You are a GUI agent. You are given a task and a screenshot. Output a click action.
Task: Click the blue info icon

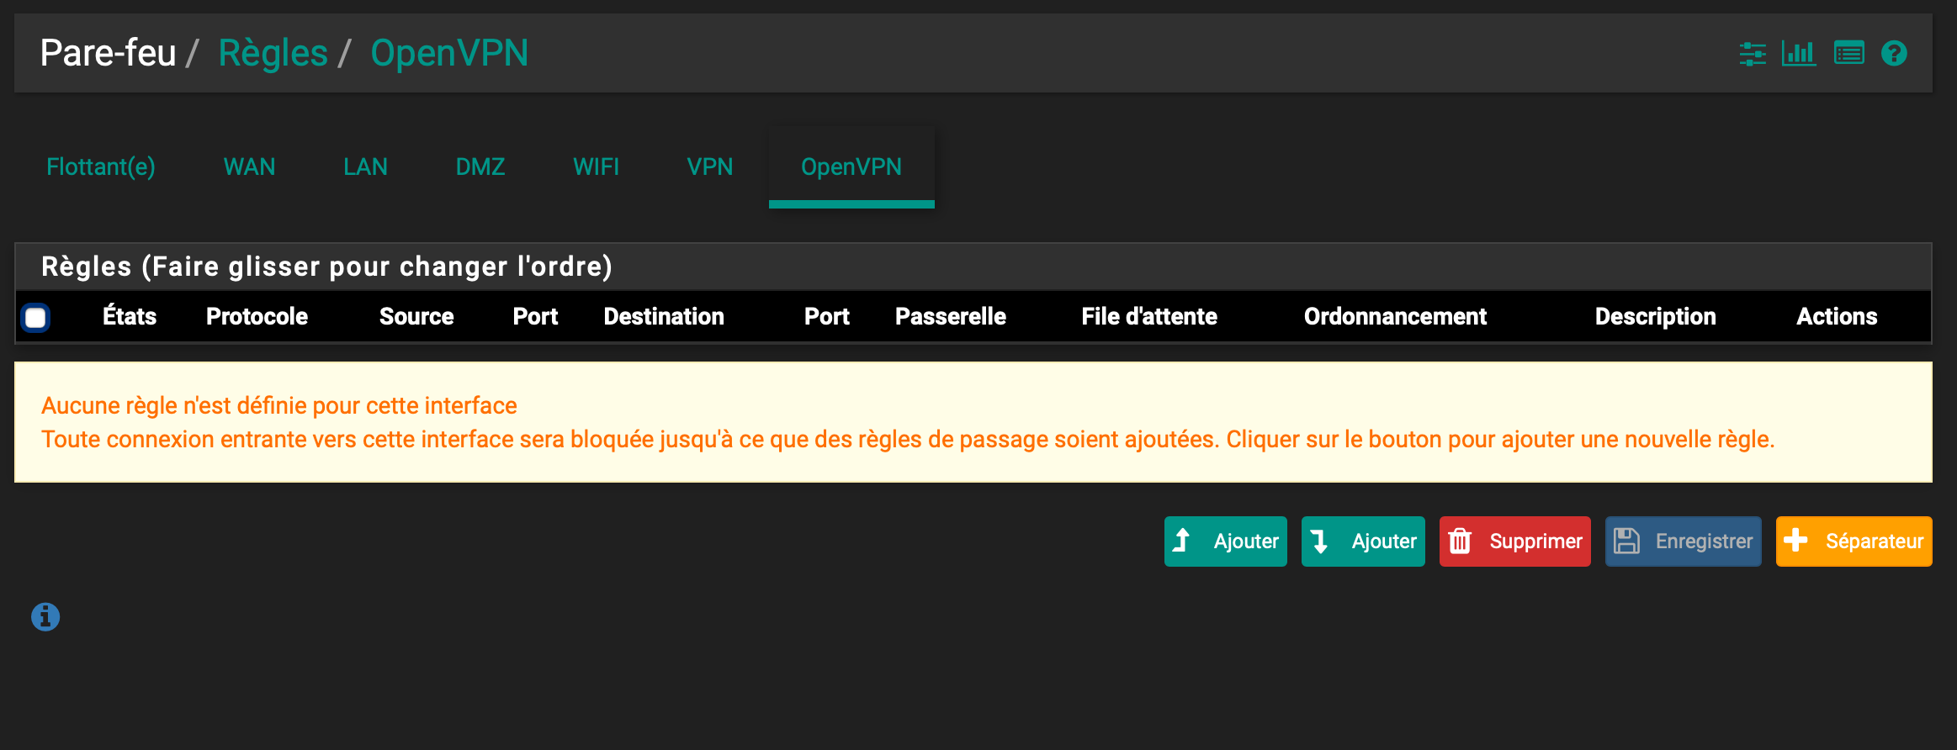[45, 617]
